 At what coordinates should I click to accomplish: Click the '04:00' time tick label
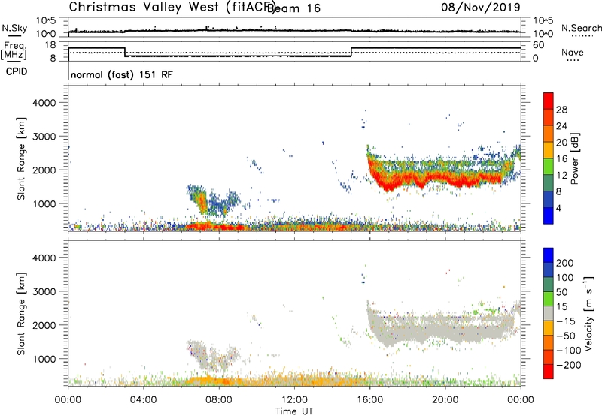point(143,400)
